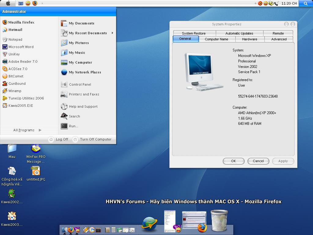Click the search magnifier in top bar
The height and width of the screenshot is (235, 313).
[305, 3]
